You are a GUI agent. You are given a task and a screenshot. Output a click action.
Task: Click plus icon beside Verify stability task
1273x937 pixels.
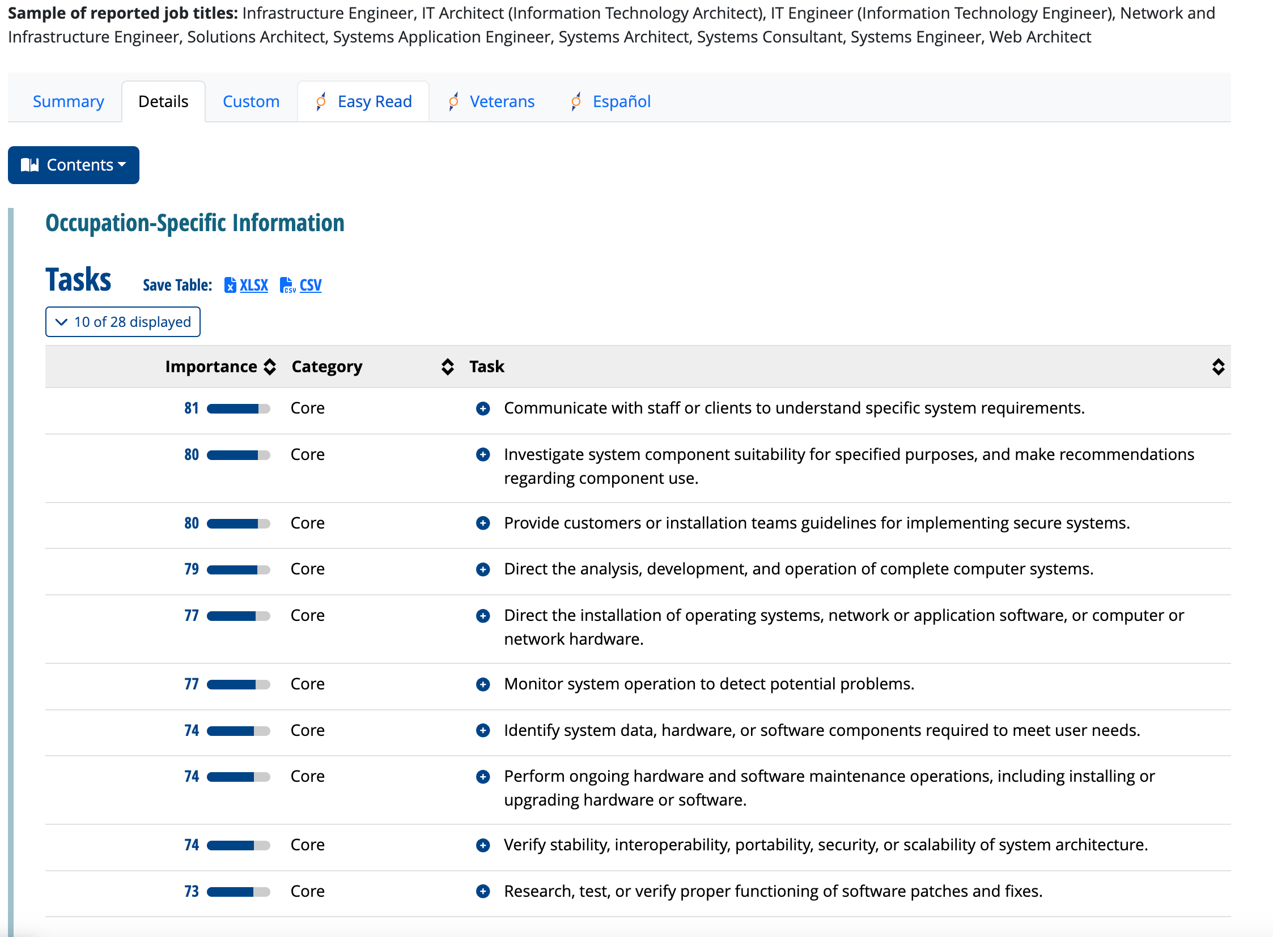point(483,845)
